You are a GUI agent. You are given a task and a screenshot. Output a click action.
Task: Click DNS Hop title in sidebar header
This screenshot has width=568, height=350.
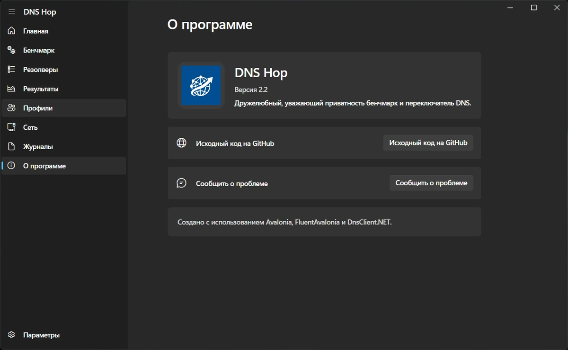[x=40, y=12]
